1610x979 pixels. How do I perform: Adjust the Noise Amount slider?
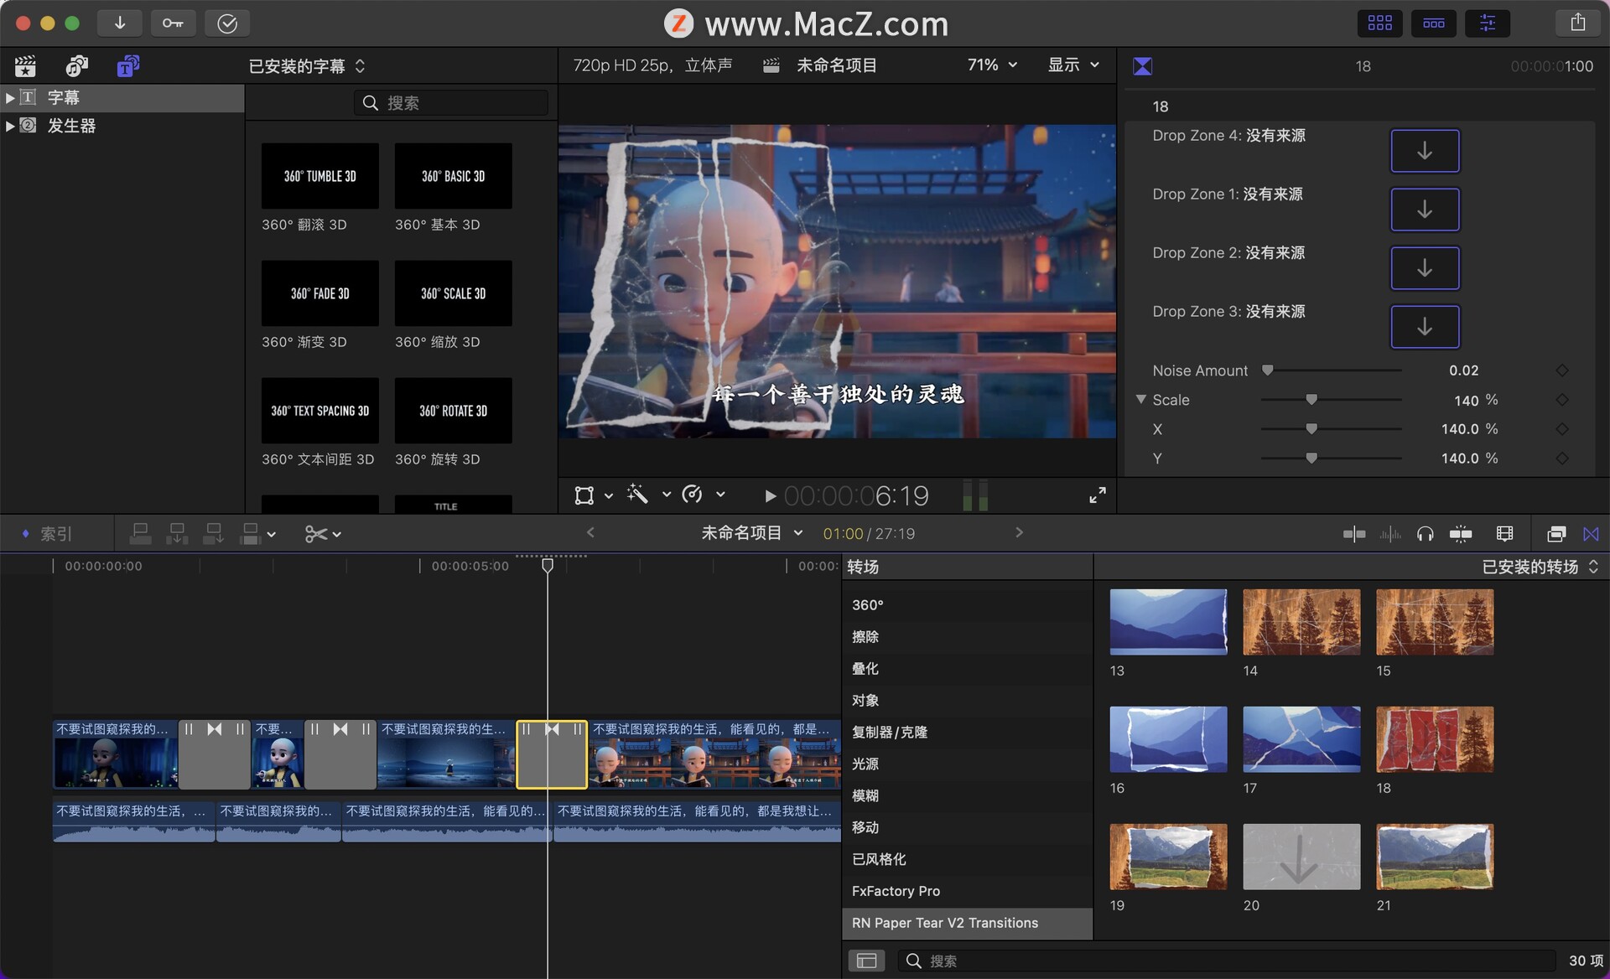1268,370
